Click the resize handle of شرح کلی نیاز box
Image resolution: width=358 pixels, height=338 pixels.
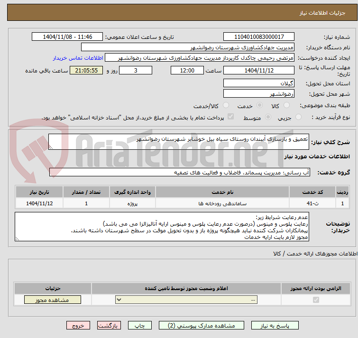click(51, 147)
